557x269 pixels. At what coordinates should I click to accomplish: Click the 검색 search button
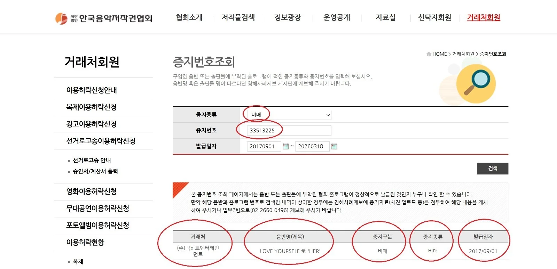pyautogui.click(x=493, y=169)
